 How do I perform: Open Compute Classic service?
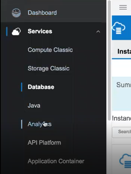(50, 50)
